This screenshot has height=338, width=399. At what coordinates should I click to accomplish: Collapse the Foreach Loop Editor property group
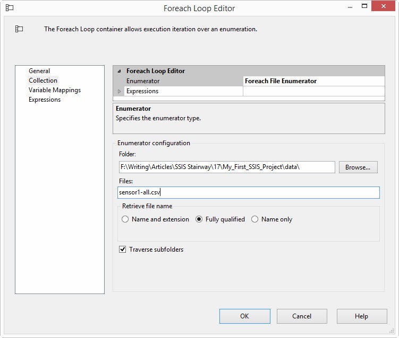click(119, 71)
